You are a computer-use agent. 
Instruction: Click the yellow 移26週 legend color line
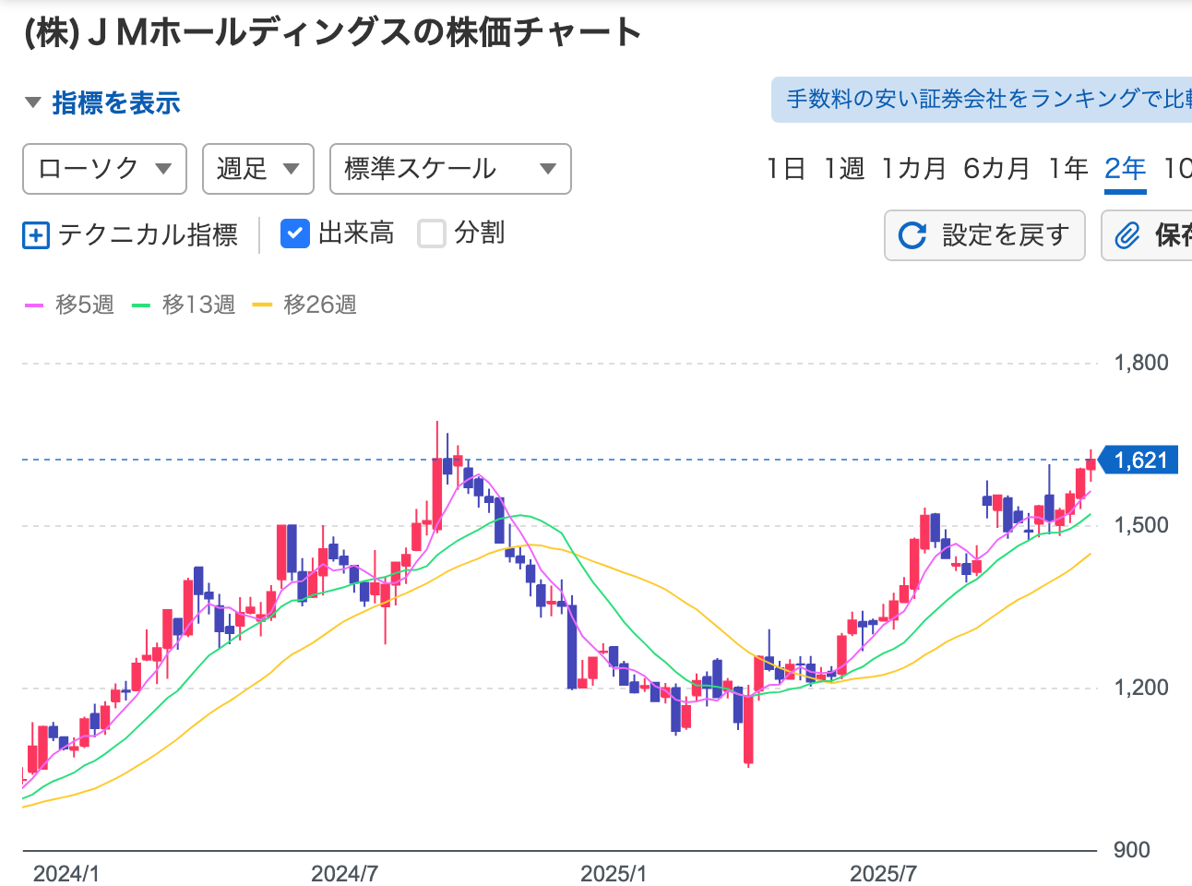coord(262,305)
